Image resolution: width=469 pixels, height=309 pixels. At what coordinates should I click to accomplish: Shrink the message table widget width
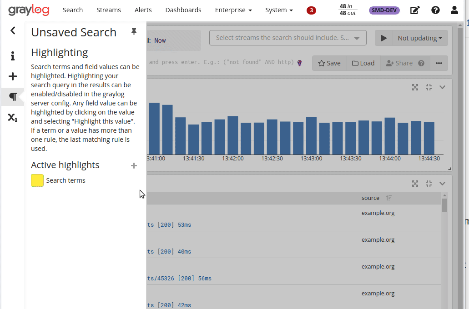(429, 184)
